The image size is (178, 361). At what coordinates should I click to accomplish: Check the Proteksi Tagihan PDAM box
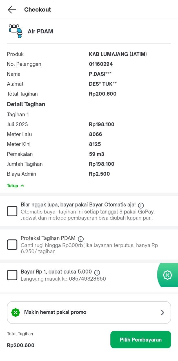(12, 245)
